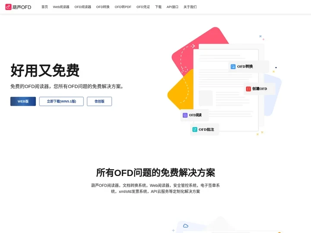Go to the 下载 page
311x233 pixels.
tap(158, 7)
